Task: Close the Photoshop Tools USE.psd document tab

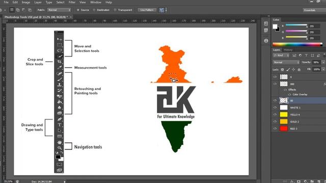Action: 71,17
